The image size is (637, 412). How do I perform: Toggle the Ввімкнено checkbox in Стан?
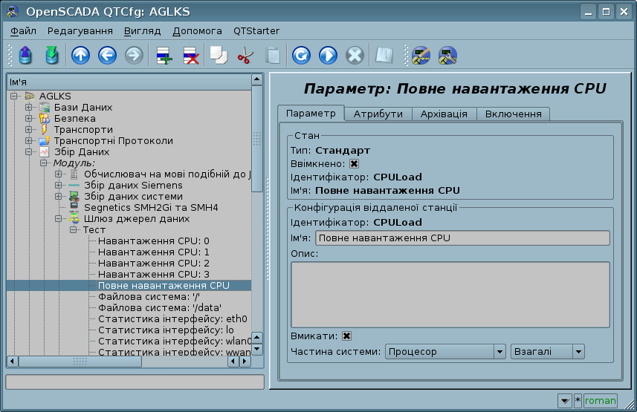[355, 163]
